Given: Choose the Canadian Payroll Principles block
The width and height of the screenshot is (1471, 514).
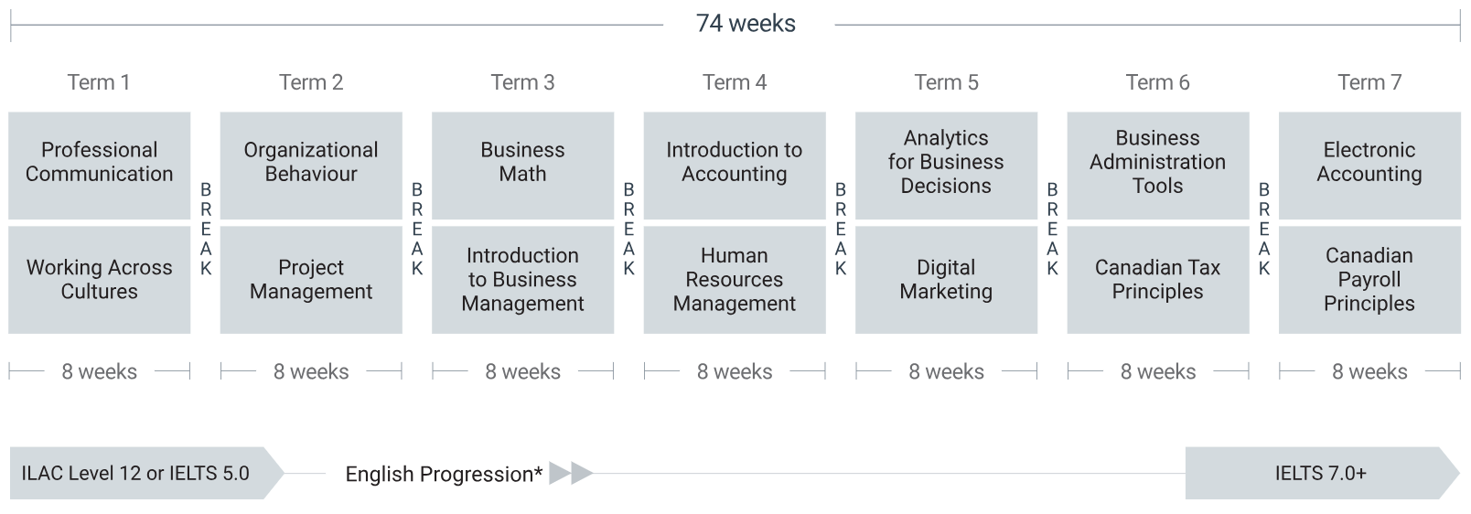Looking at the screenshot, I should (x=1369, y=280).
